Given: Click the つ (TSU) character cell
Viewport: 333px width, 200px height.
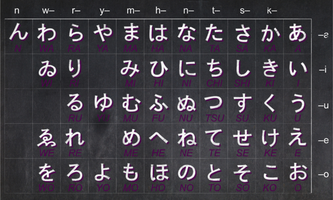Looking at the screenshot, I should click(214, 106).
